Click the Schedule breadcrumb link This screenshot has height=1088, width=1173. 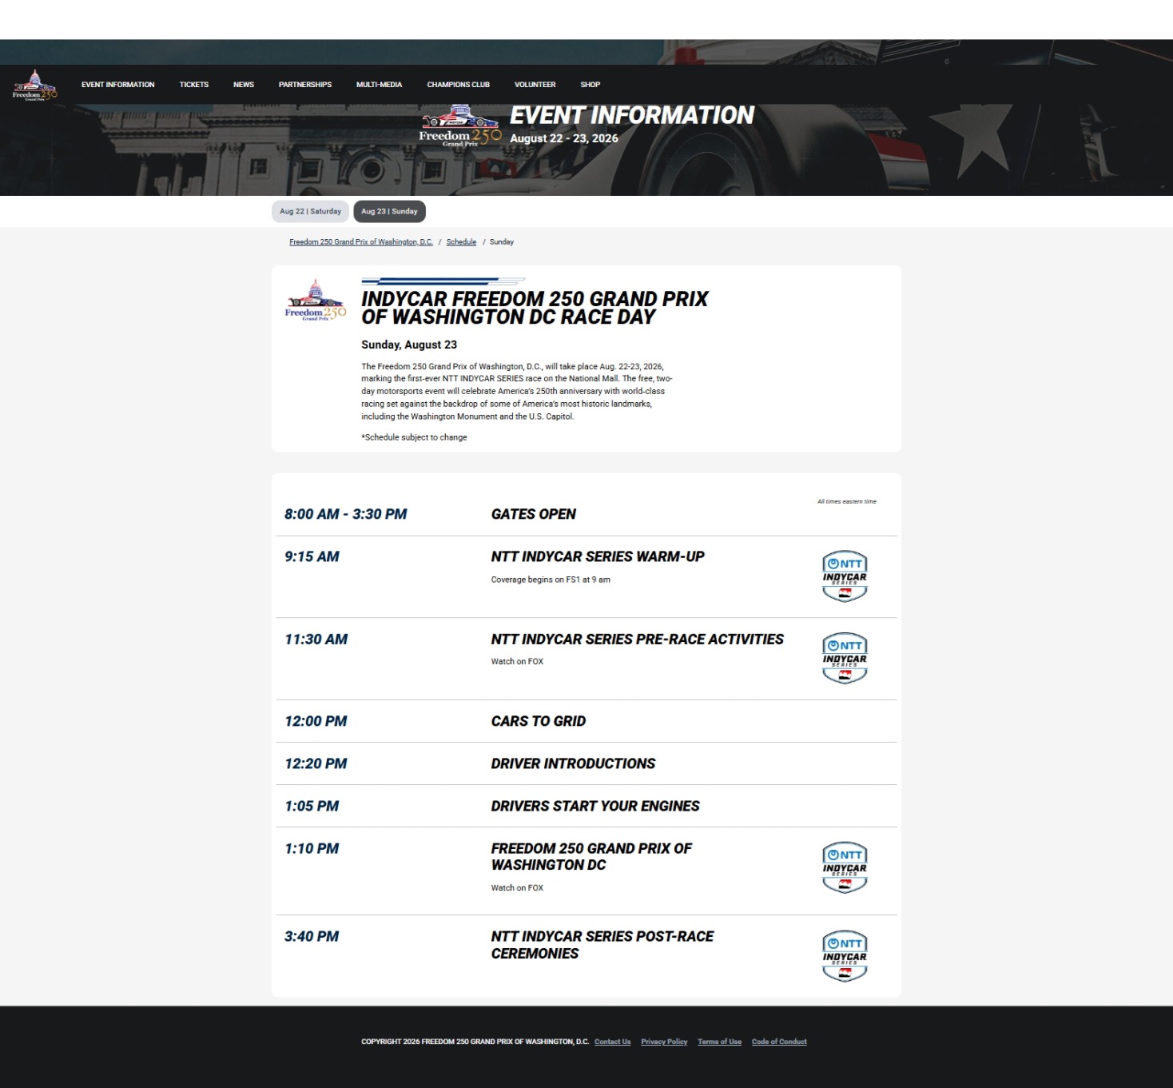click(x=461, y=241)
